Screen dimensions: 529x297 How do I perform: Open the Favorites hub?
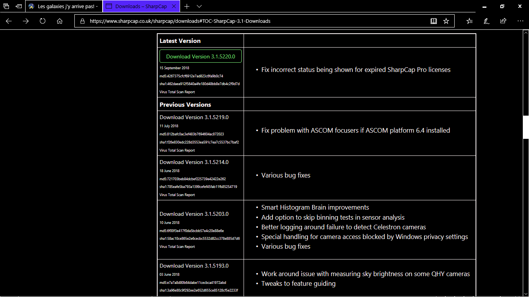point(469,21)
